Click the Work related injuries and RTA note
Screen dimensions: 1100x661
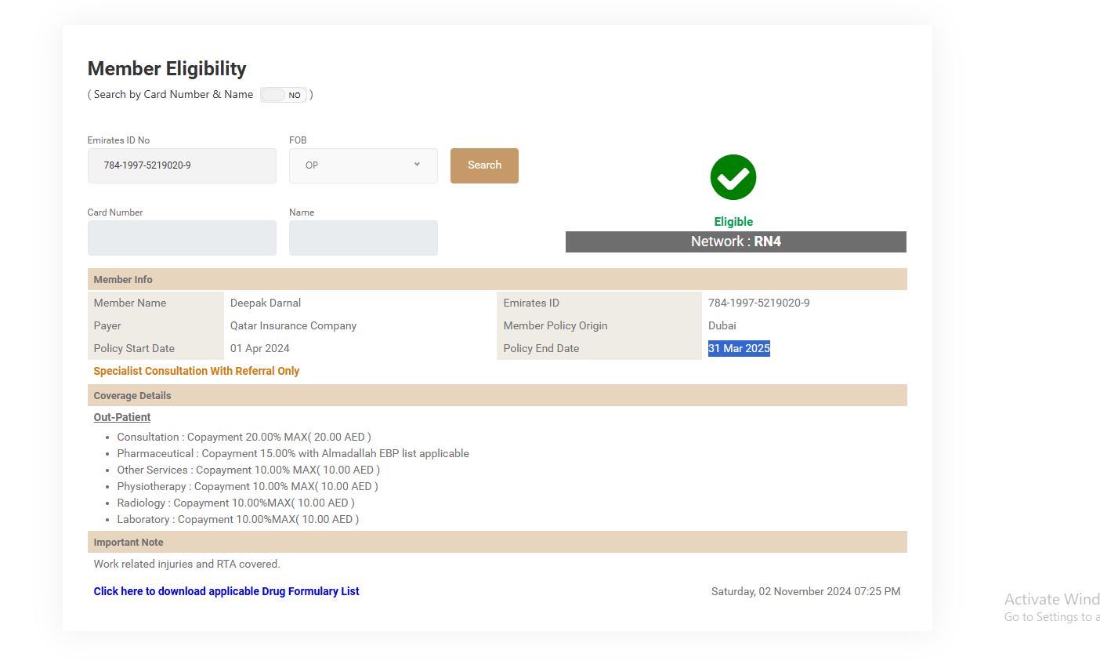pyautogui.click(x=186, y=564)
